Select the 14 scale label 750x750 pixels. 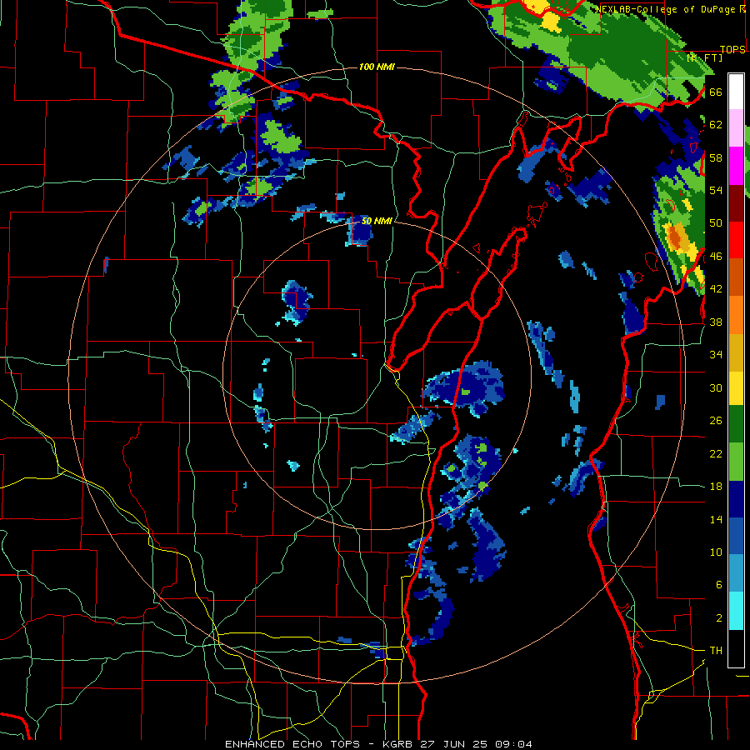(x=716, y=519)
